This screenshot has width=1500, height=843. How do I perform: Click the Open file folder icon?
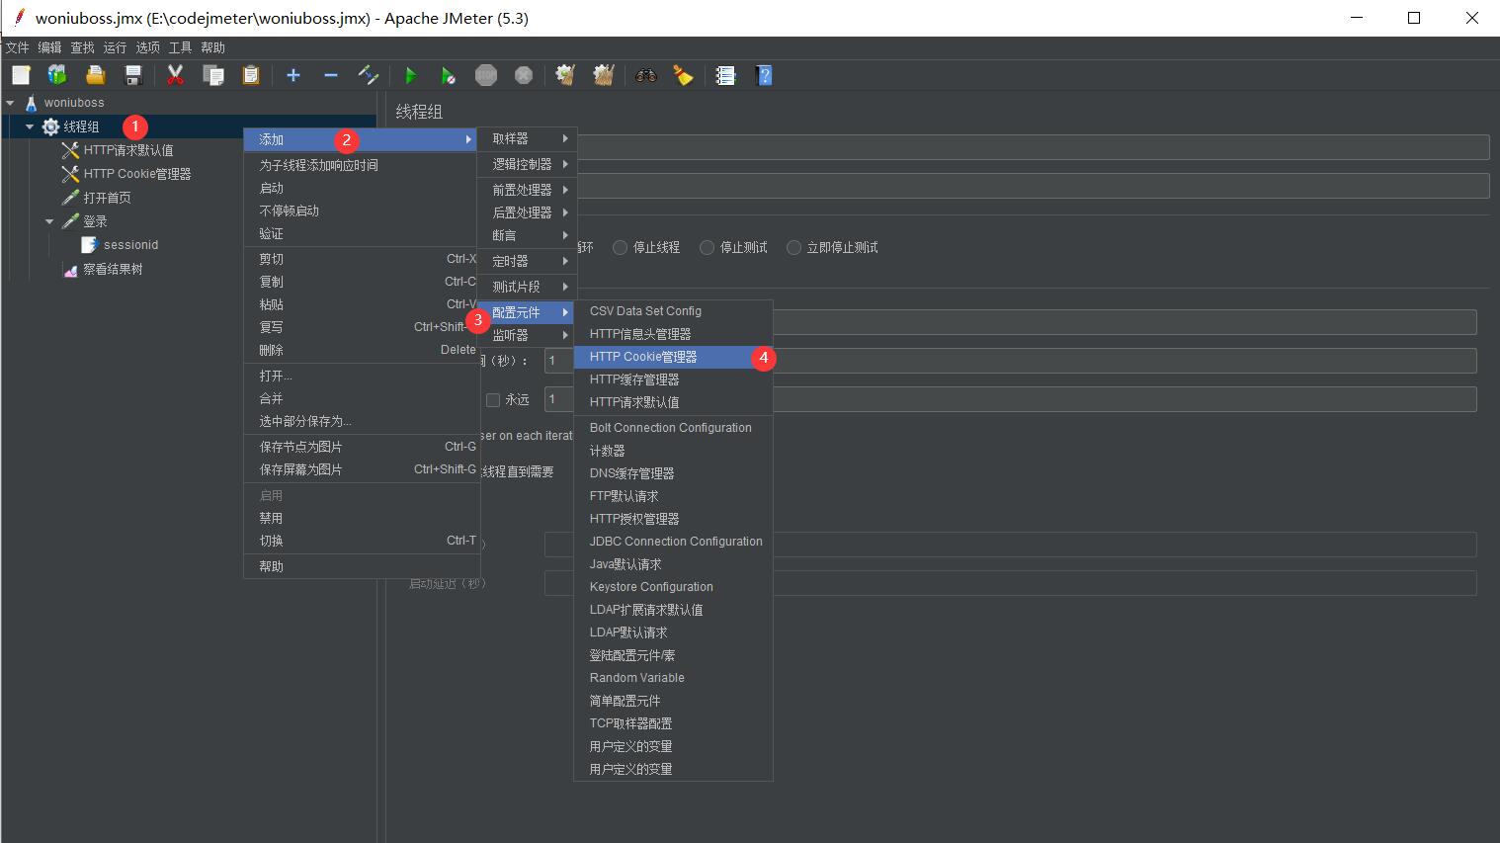95,75
